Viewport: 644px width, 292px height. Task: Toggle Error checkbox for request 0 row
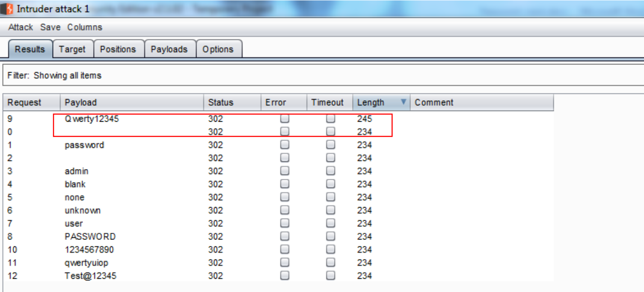285,132
